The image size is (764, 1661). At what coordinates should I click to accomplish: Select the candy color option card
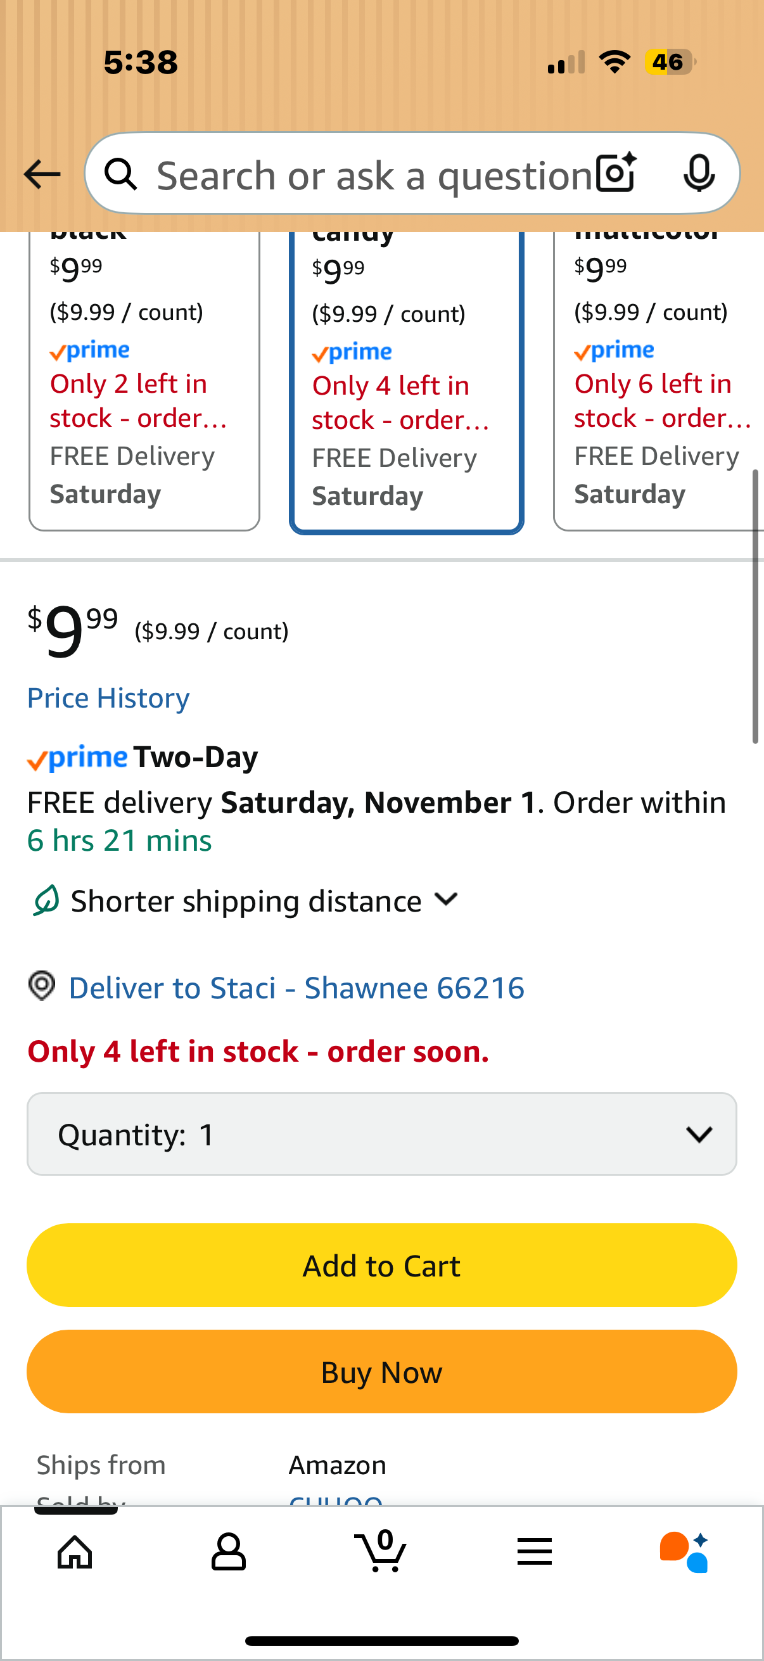(406, 382)
